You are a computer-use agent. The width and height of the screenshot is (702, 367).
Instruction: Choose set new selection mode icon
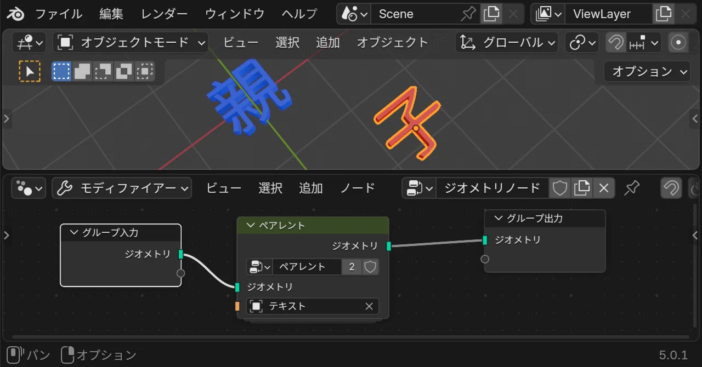(62, 71)
